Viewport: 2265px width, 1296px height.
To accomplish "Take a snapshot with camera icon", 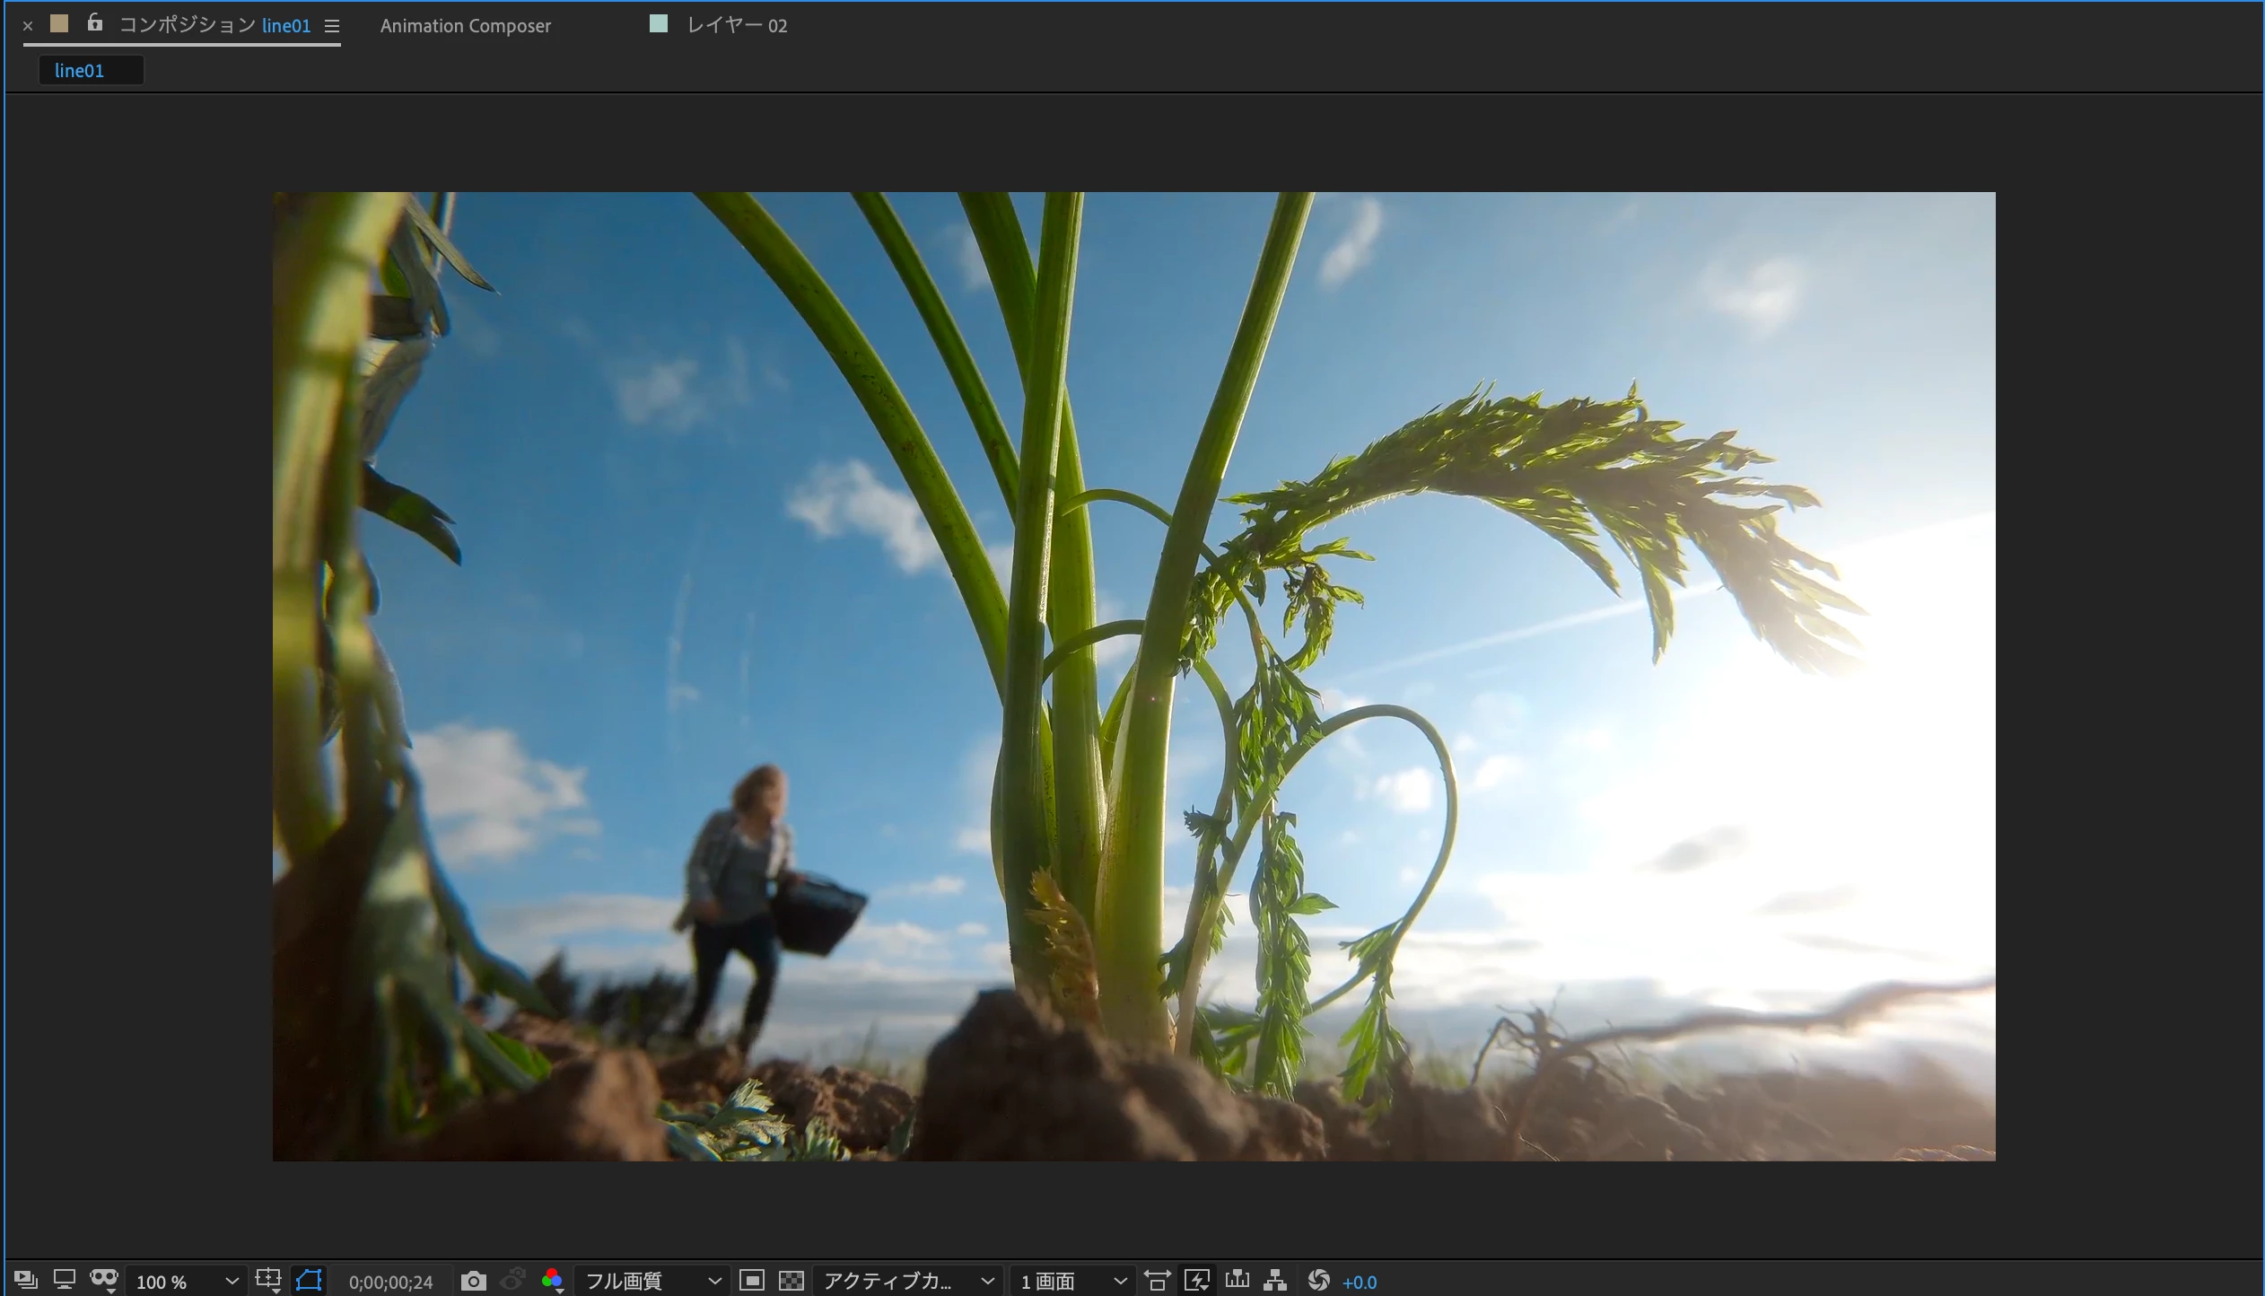I will click(x=473, y=1281).
